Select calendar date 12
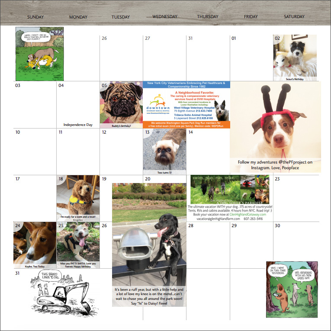The image size is (331, 331). (104, 132)
